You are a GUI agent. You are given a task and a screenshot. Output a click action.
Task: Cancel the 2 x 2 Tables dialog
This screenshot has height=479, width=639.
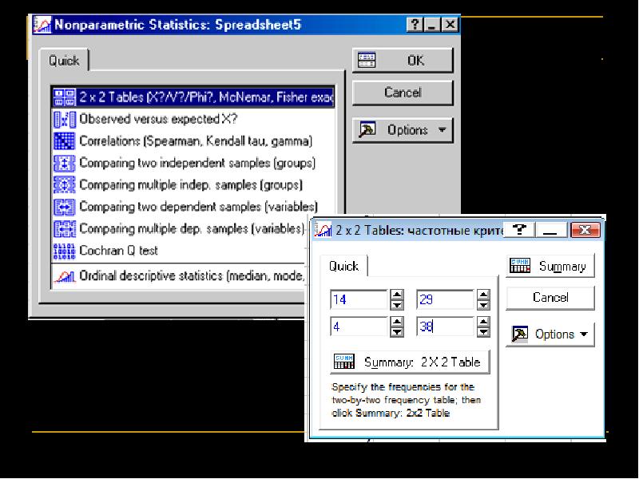pos(550,298)
